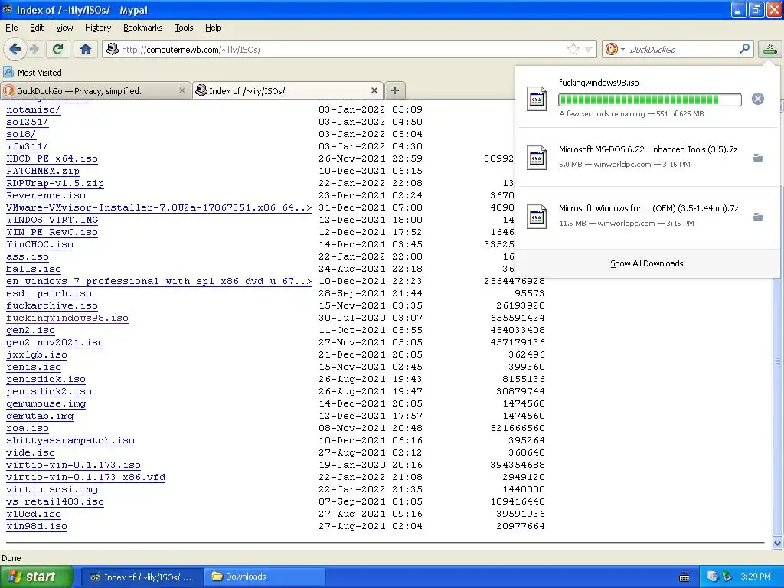Screen dimensions: 784x588
Task: Open the DuckDuckGo search engine selector
Action: click(615, 49)
